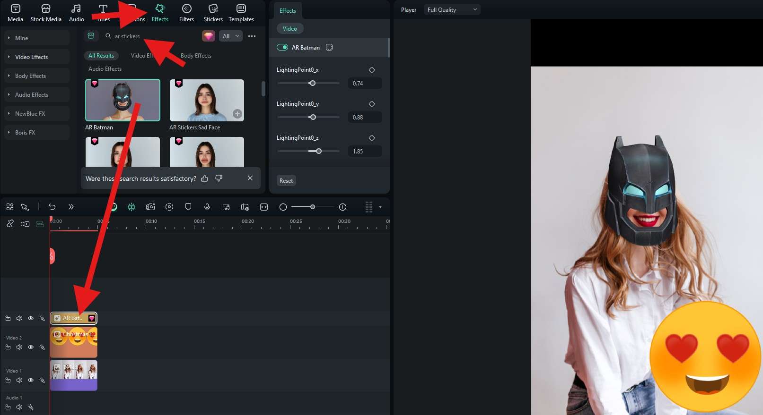This screenshot has width=763, height=415.
Task: Adjust the LightingPoint0_z slider
Action: click(x=318, y=151)
